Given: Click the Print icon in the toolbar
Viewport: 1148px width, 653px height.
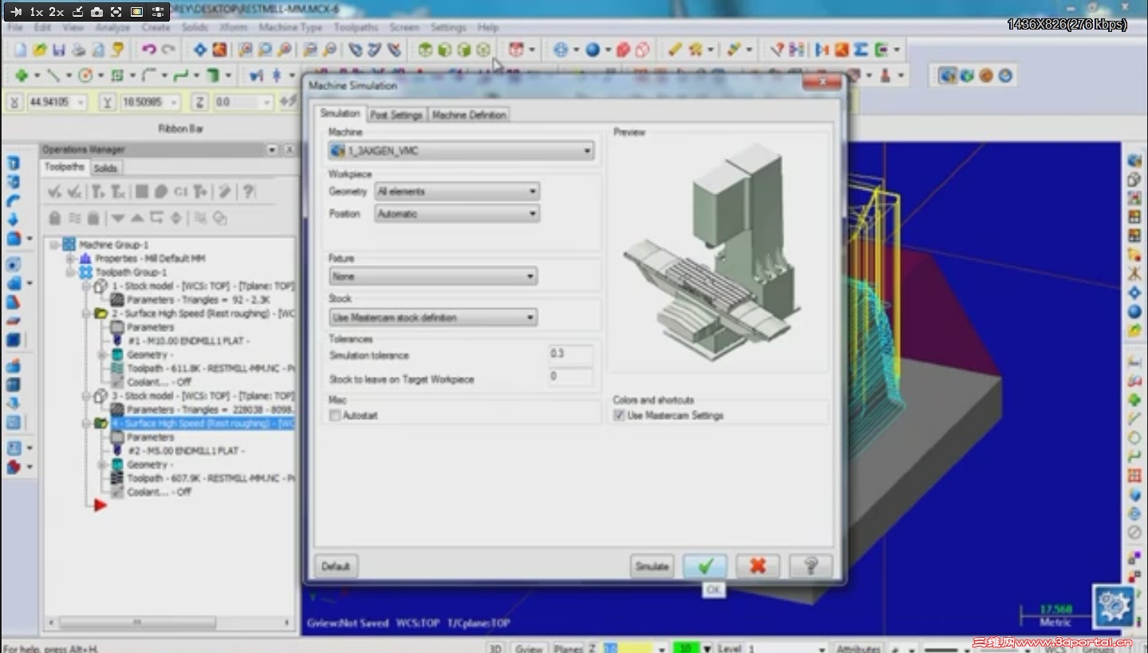Looking at the screenshot, I should click(x=79, y=50).
